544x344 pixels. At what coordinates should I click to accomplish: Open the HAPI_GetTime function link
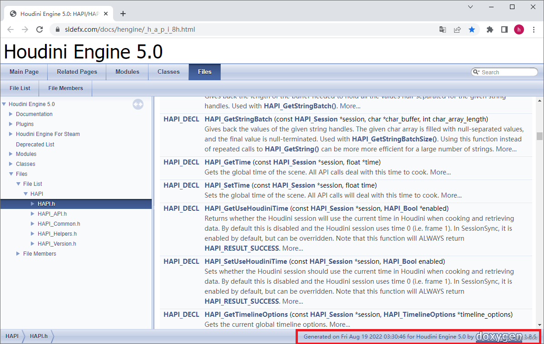[227, 162]
